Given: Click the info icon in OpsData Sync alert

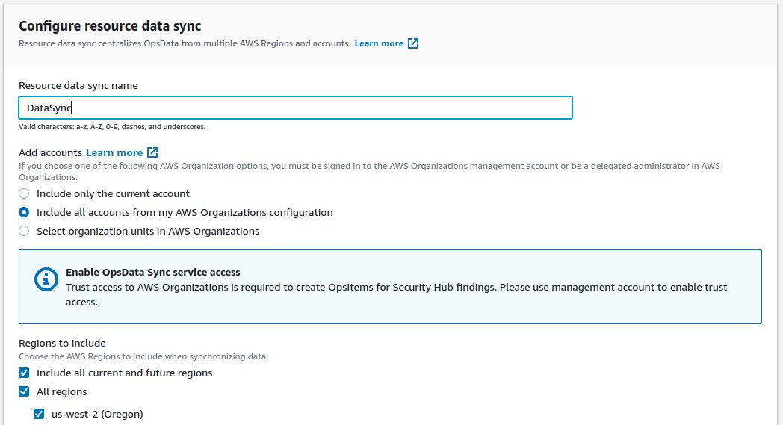Looking at the screenshot, I should click(x=46, y=279).
